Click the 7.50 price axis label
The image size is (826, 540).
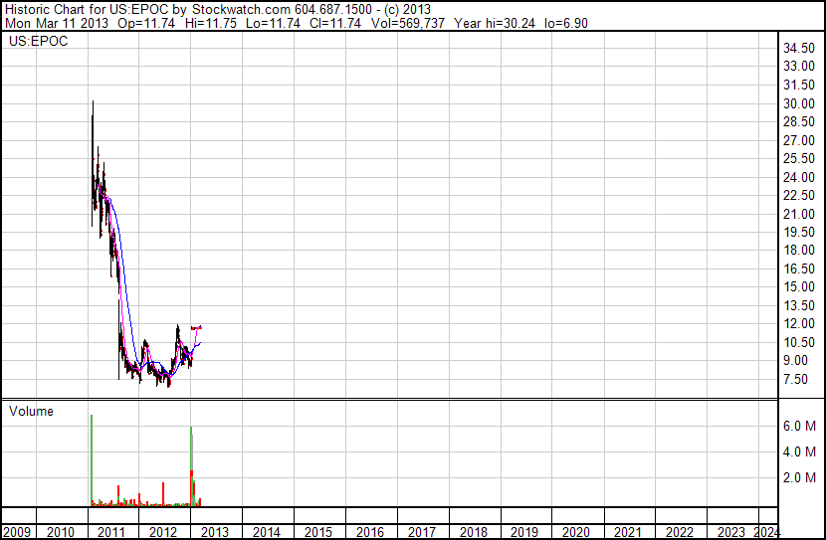point(795,379)
